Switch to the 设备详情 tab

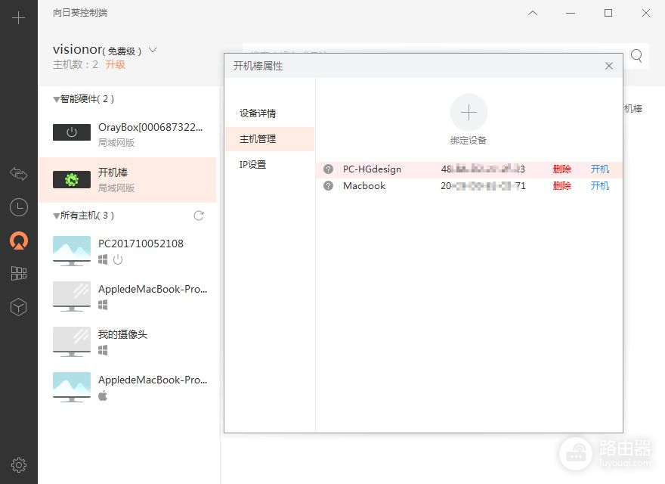(x=258, y=113)
